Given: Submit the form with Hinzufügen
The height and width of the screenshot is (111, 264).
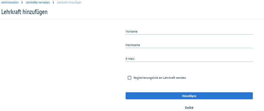Looking at the screenshot, I should pos(189,96).
